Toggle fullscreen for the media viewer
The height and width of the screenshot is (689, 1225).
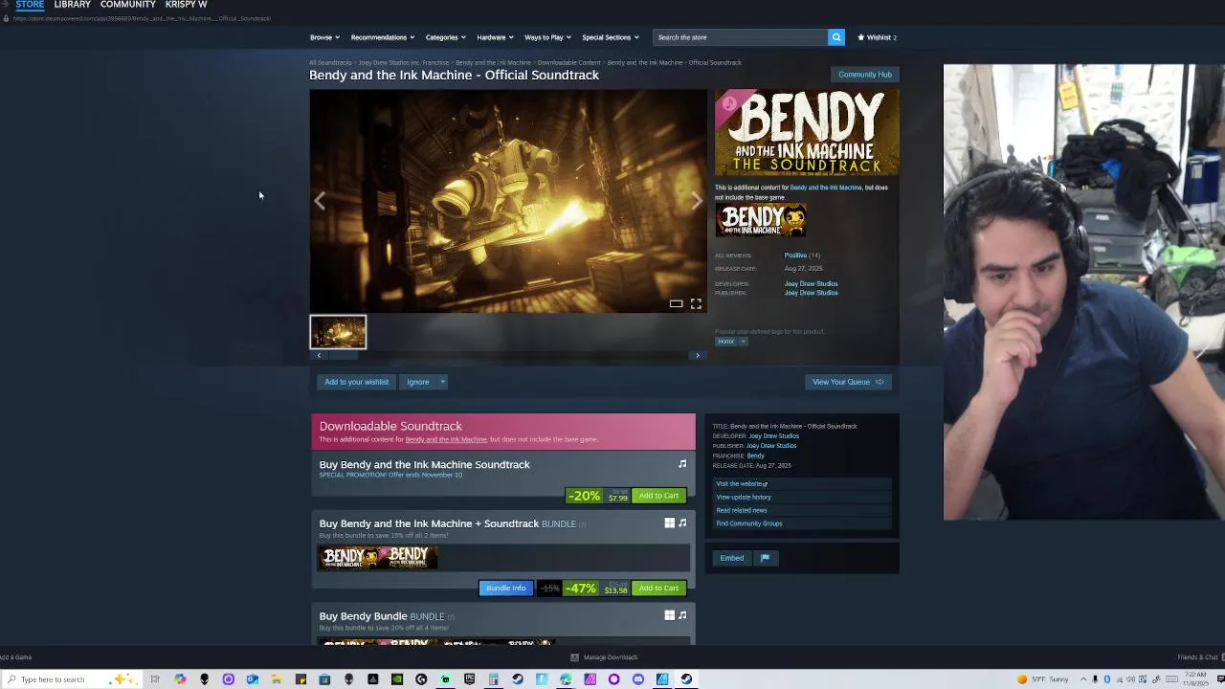pos(696,303)
